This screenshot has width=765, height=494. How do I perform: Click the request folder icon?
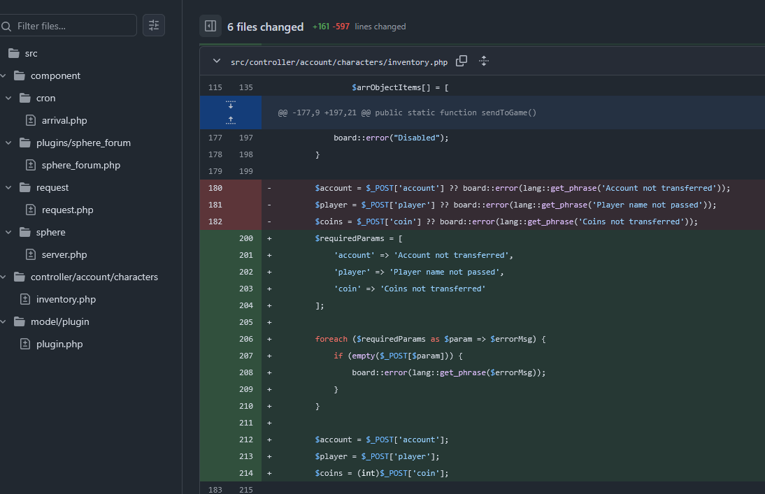click(25, 188)
